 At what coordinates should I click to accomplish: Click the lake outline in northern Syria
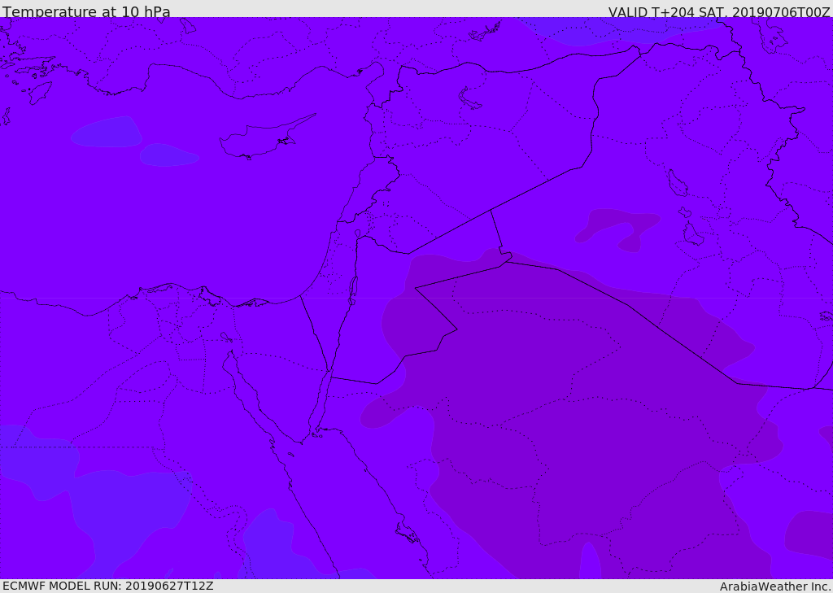pyautogui.click(x=469, y=98)
